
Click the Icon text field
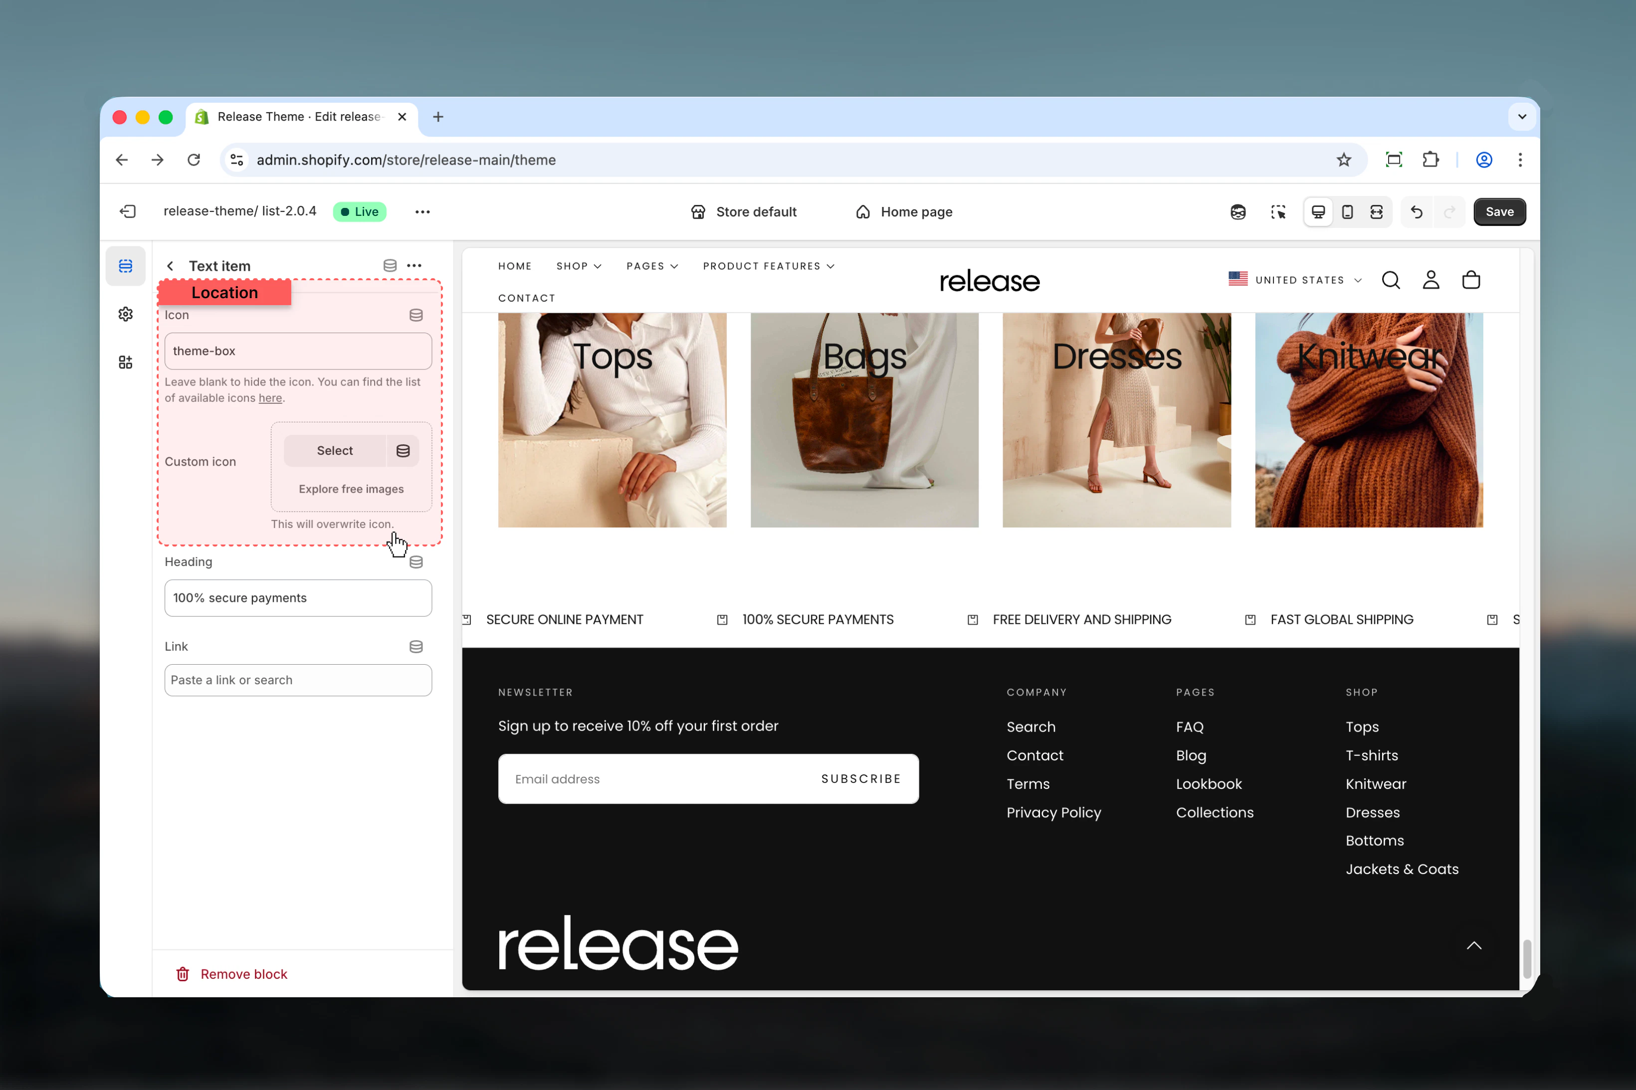click(x=298, y=351)
